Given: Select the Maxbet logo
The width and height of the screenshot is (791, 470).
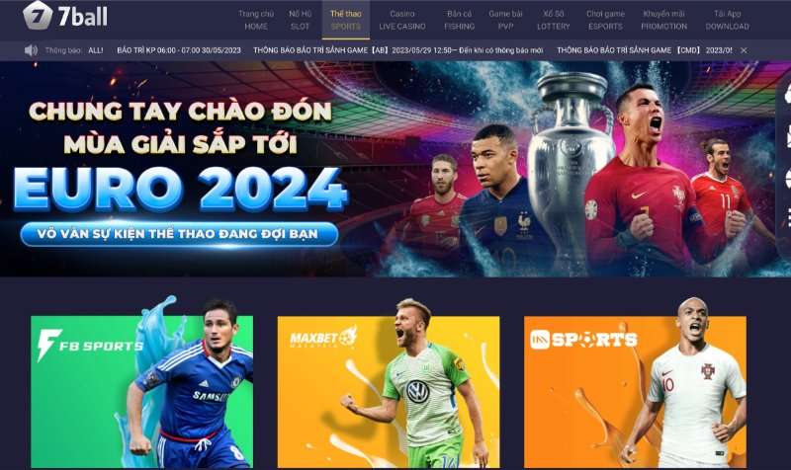Looking at the screenshot, I should (324, 338).
